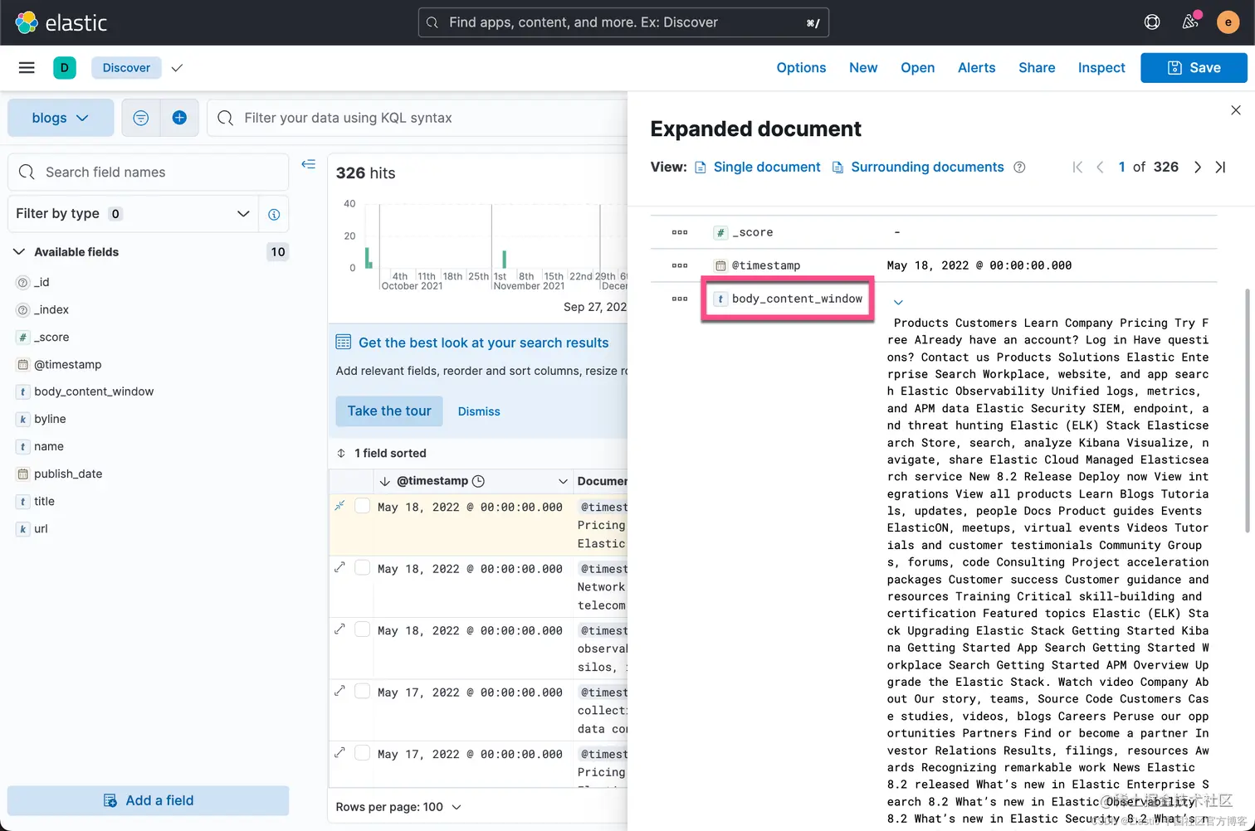Screen dimensions: 1255x831
Task: Select checkbox for third May 18 row
Action: (x=363, y=629)
